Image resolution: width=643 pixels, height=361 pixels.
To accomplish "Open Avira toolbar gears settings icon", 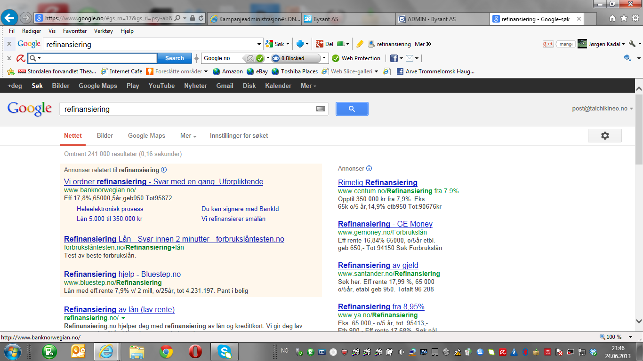I will click(627, 58).
